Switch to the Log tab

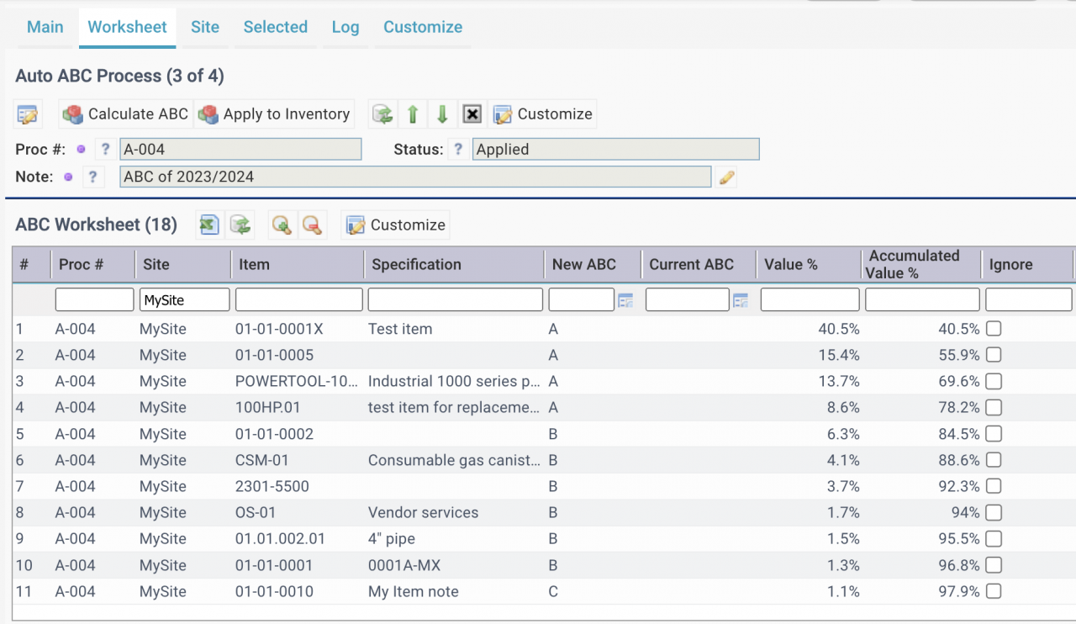point(345,27)
